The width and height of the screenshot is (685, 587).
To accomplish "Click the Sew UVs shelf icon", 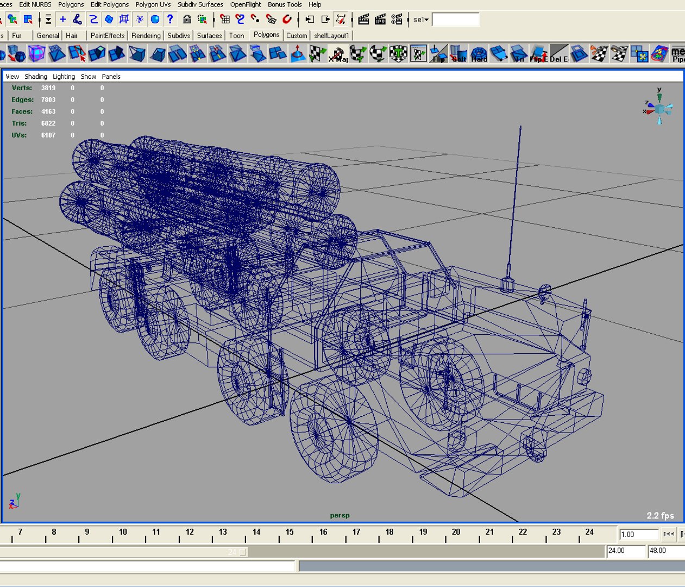I will 619,54.
